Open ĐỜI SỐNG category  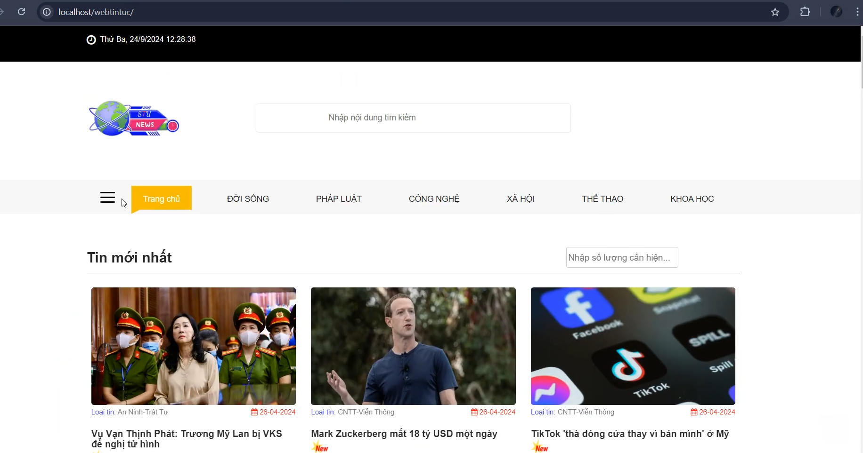[248, 199]
